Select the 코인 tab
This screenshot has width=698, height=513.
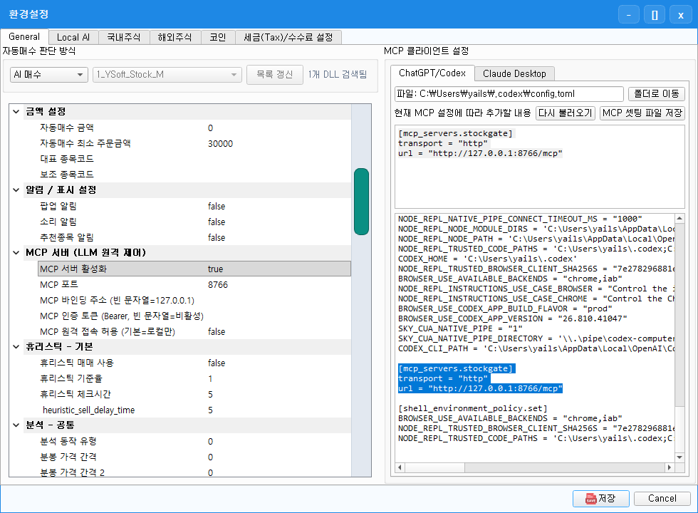[x=218, y=37]
